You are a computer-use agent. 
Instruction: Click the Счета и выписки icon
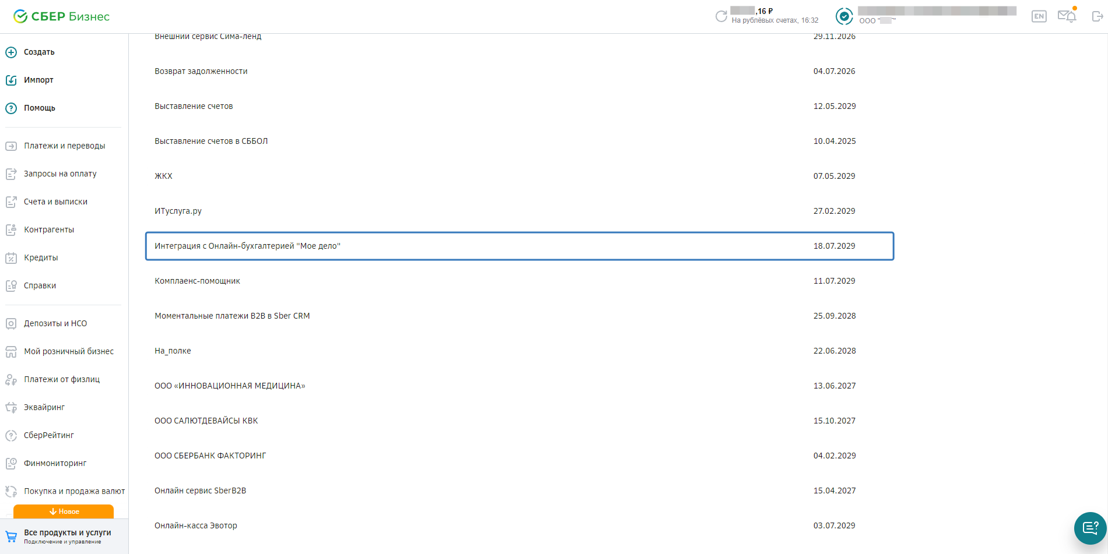click(11, 202)
